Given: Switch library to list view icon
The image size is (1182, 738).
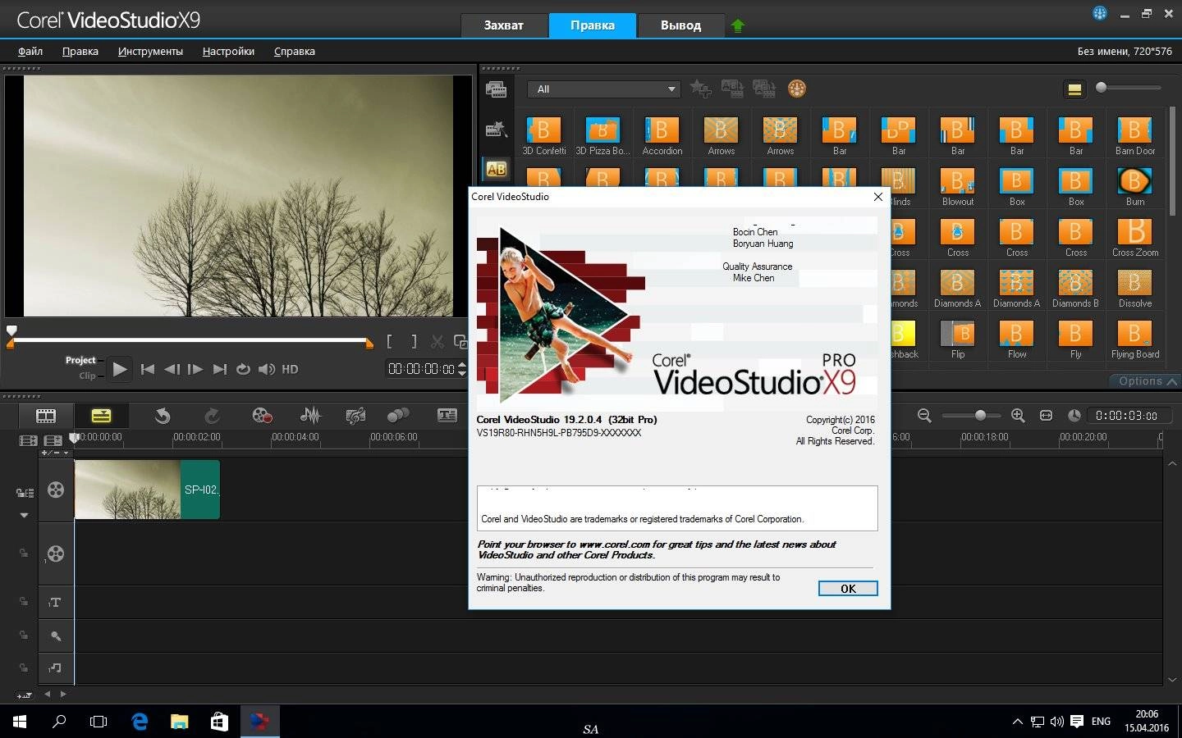Looking at the screenshot, I should (x=1074, y=89).
